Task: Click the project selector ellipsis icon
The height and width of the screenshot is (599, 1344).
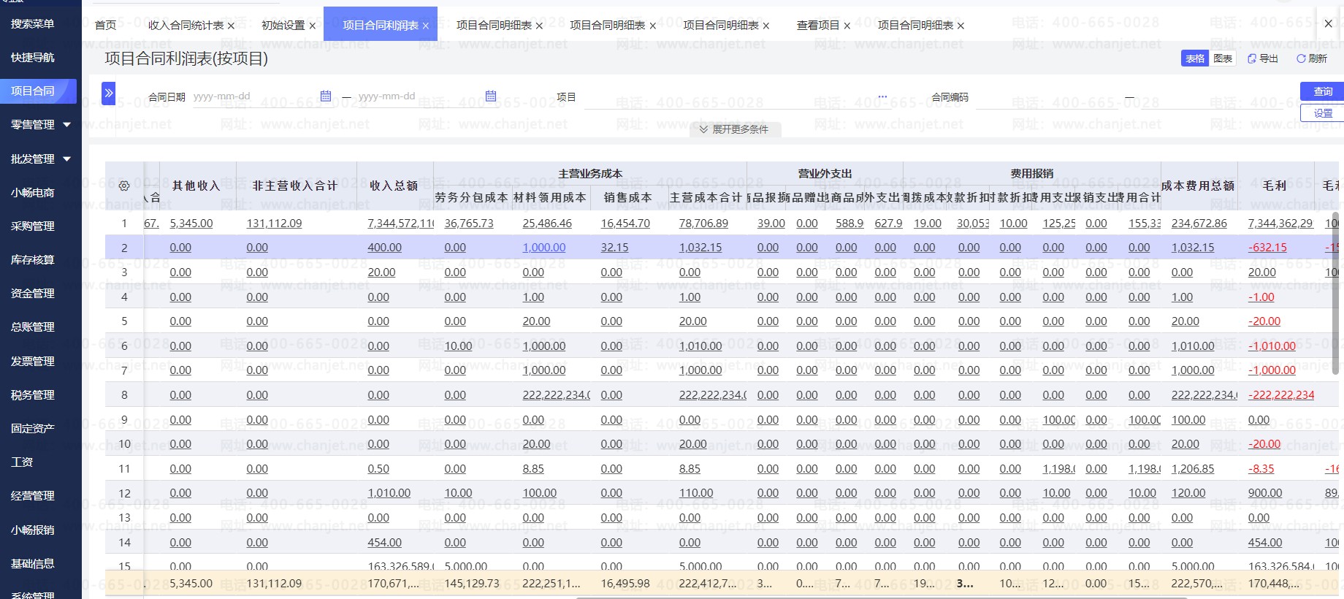Action: tap(882, 96)
